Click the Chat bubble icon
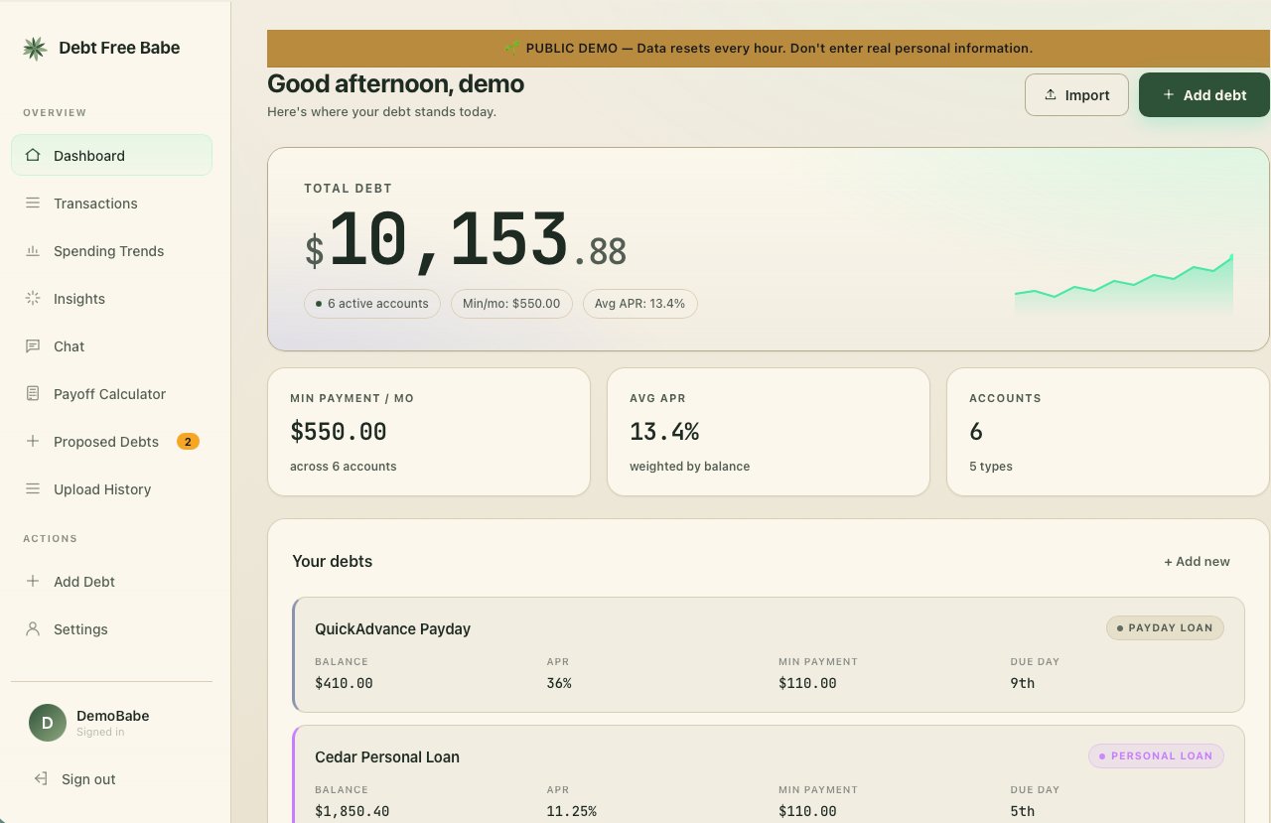The width and height of the screenshot is (1271, 823). coord(33,345)
